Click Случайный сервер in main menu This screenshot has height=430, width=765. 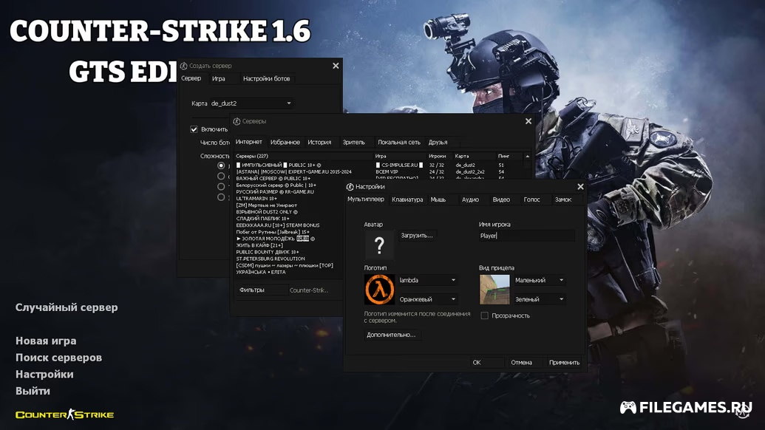point(67,307)
